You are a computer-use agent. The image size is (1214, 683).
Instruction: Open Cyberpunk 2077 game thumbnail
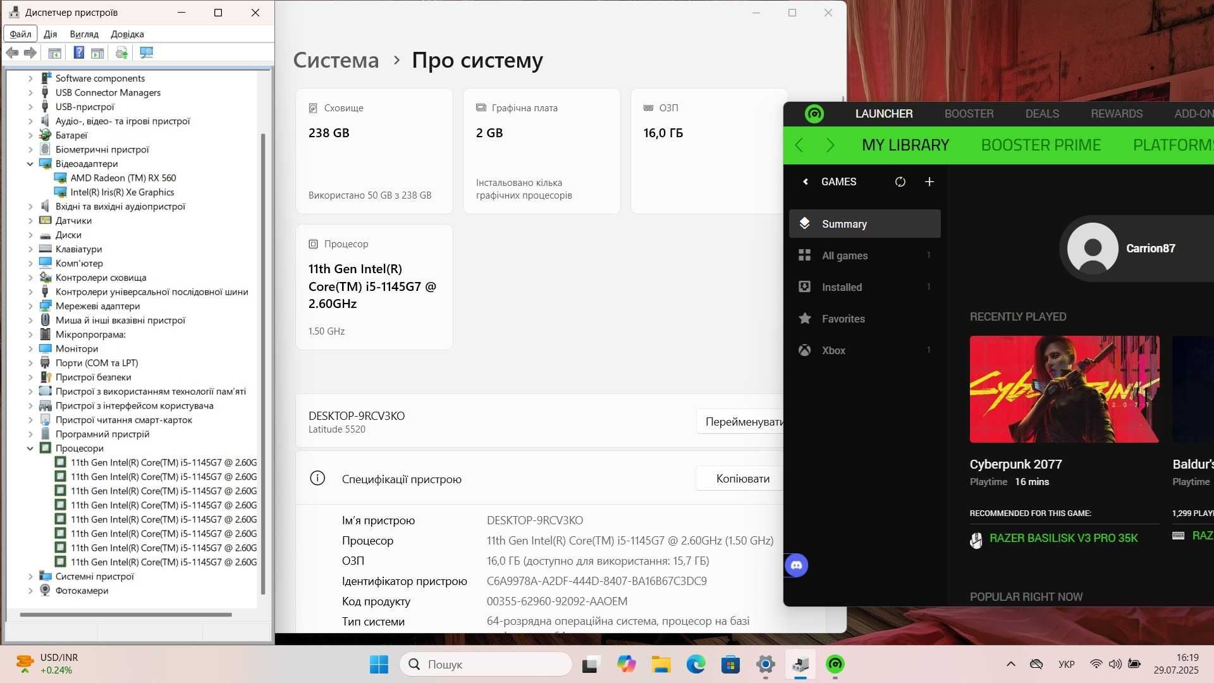pyautogui.click(x=1064, y=389)
